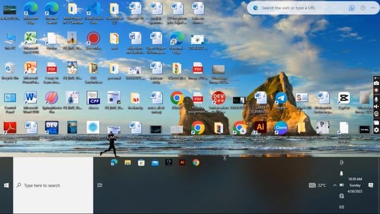
Task: Open Microsoft Excel 2010 shortcut
Action: [30, 42]
